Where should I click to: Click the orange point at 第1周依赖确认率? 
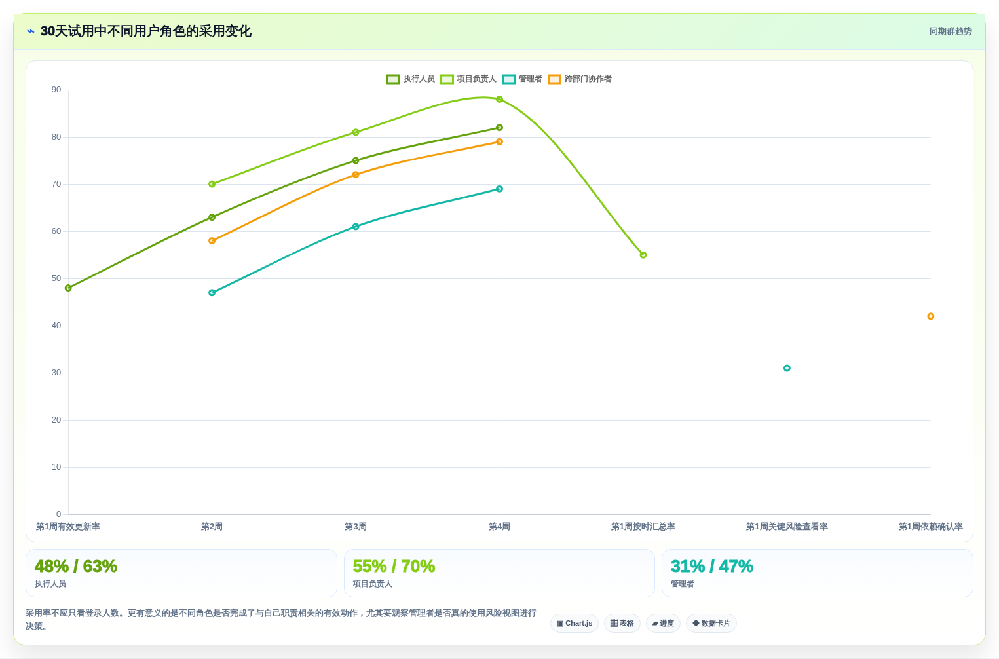click(x=931, y=316)
